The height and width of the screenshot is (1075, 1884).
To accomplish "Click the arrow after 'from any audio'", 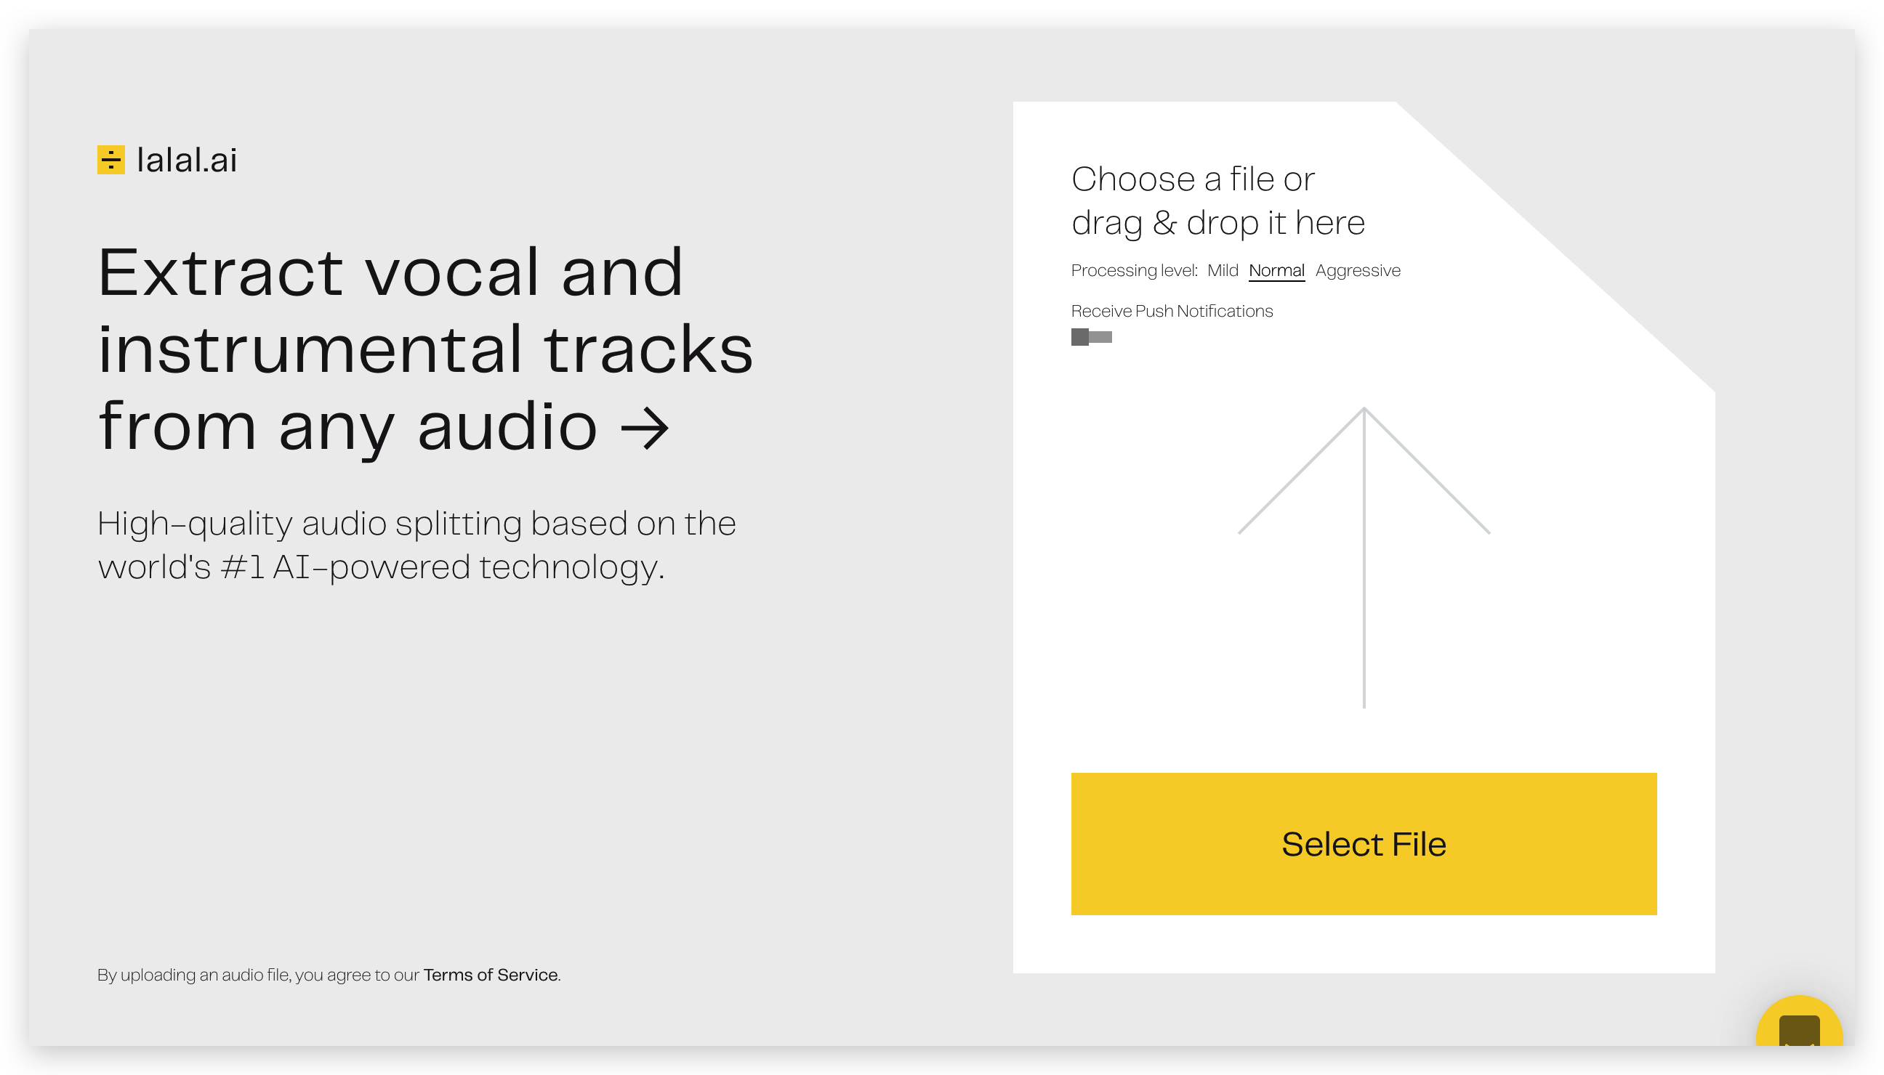I will (644, 428).
